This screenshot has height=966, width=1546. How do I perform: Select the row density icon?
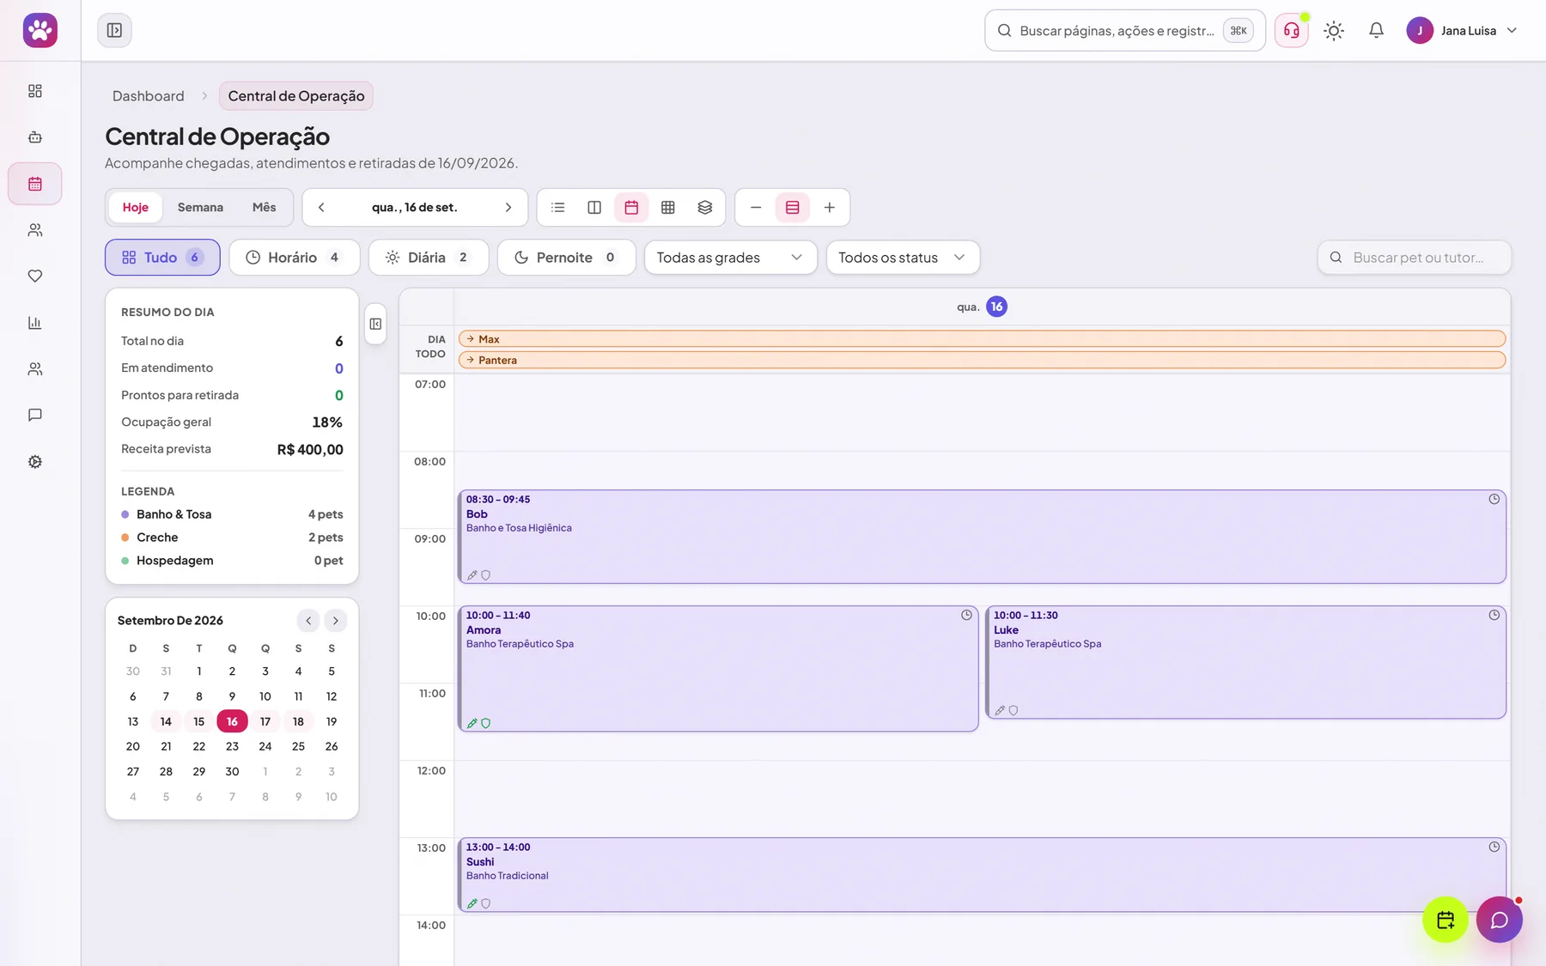(x=793, y=208)
